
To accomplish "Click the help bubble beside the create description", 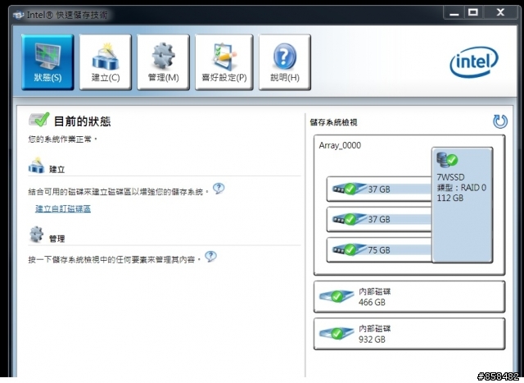I will (x=219, y=189).
